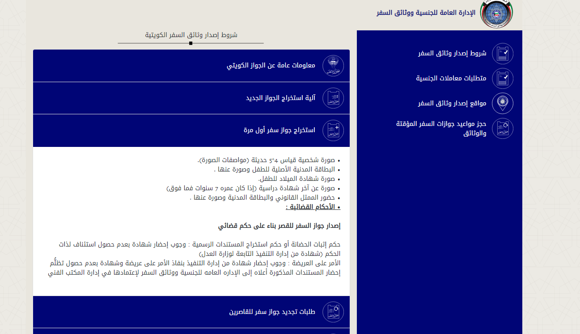The image size is (580, 334).
Task: Open the sidebar item مواقع إصدار وثائق السفر
Action: [452, 104]
